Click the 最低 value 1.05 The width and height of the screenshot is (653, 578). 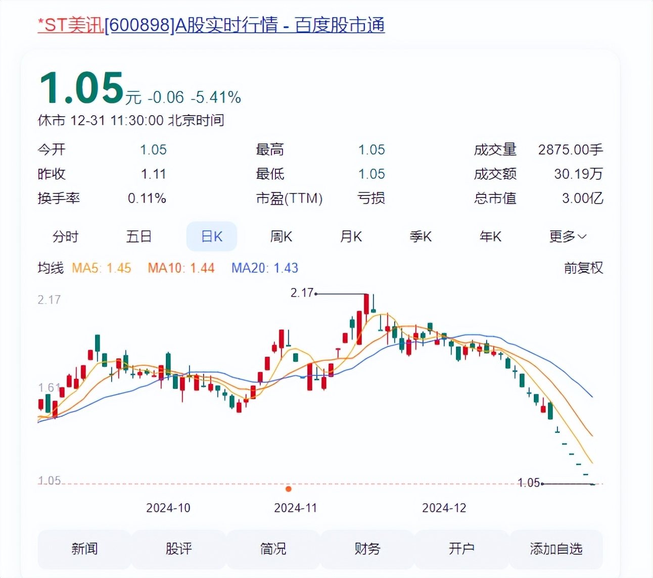click(371, 174)
